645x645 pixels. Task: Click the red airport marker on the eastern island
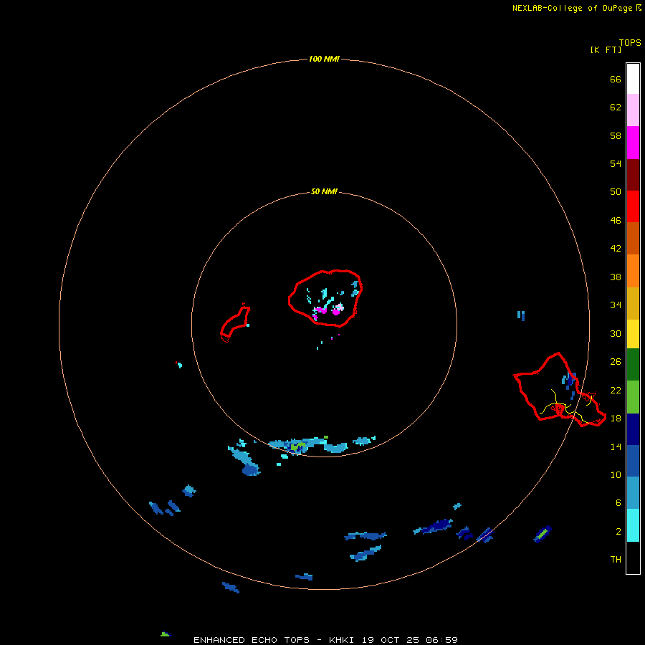560,409
